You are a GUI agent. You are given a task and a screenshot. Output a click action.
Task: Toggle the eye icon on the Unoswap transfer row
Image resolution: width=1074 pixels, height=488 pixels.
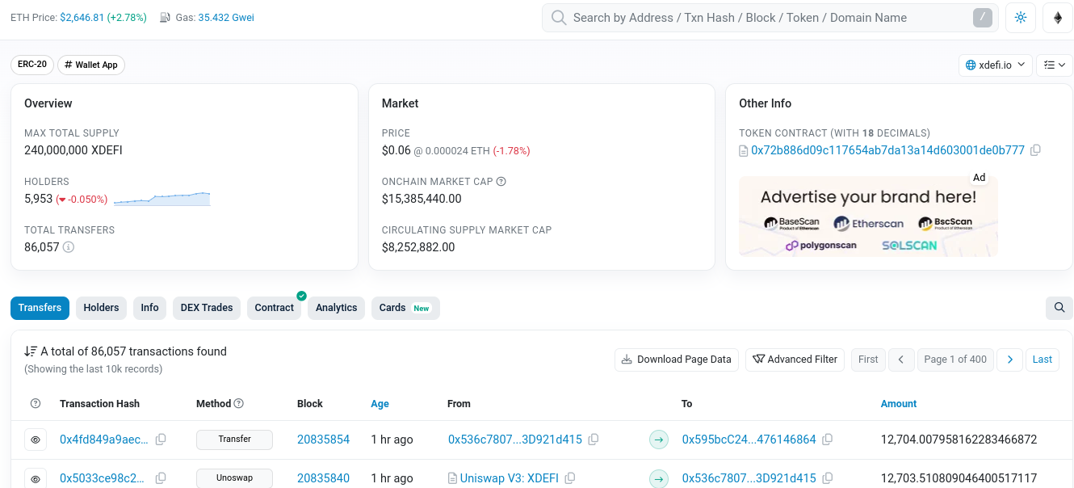click(36, 477)
